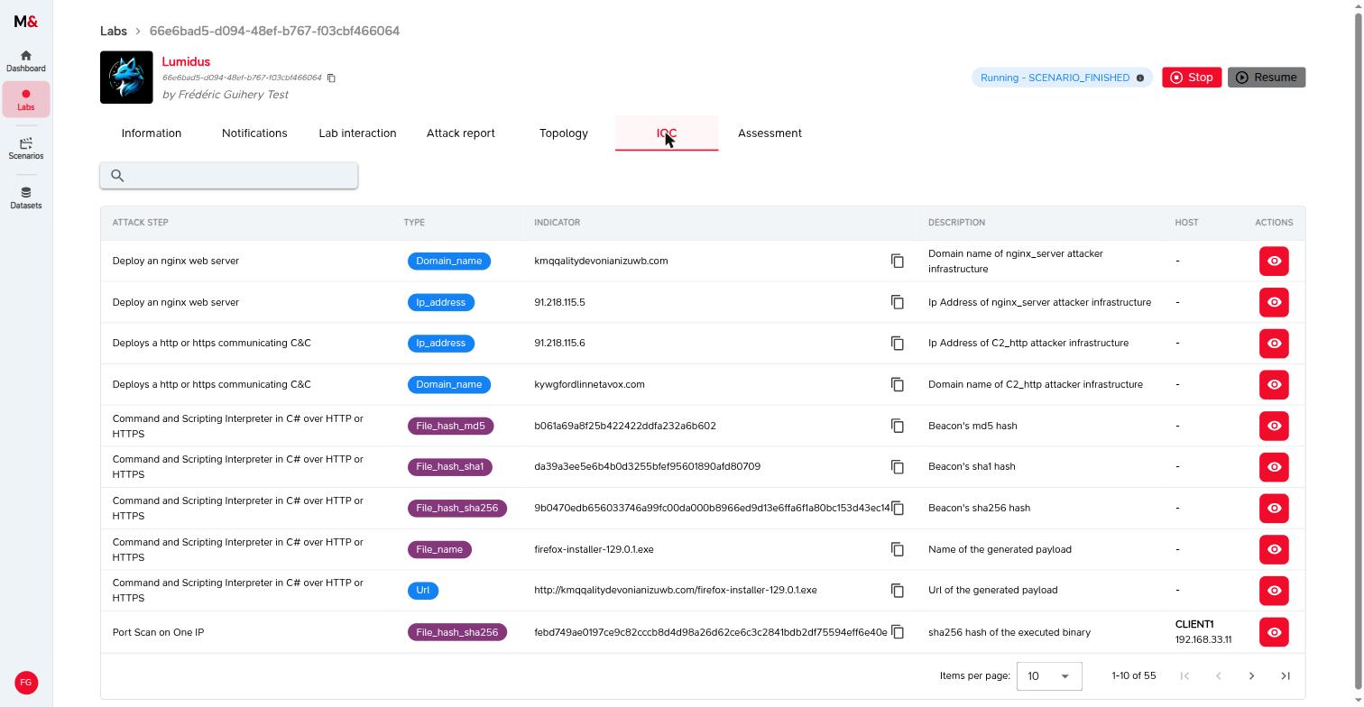Go to the next page of IOCs
Viewport: 1364px width, 707px height.
click(x=1251, y=675)
